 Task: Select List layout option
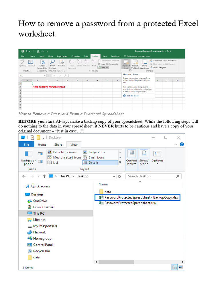click(53, 163)
